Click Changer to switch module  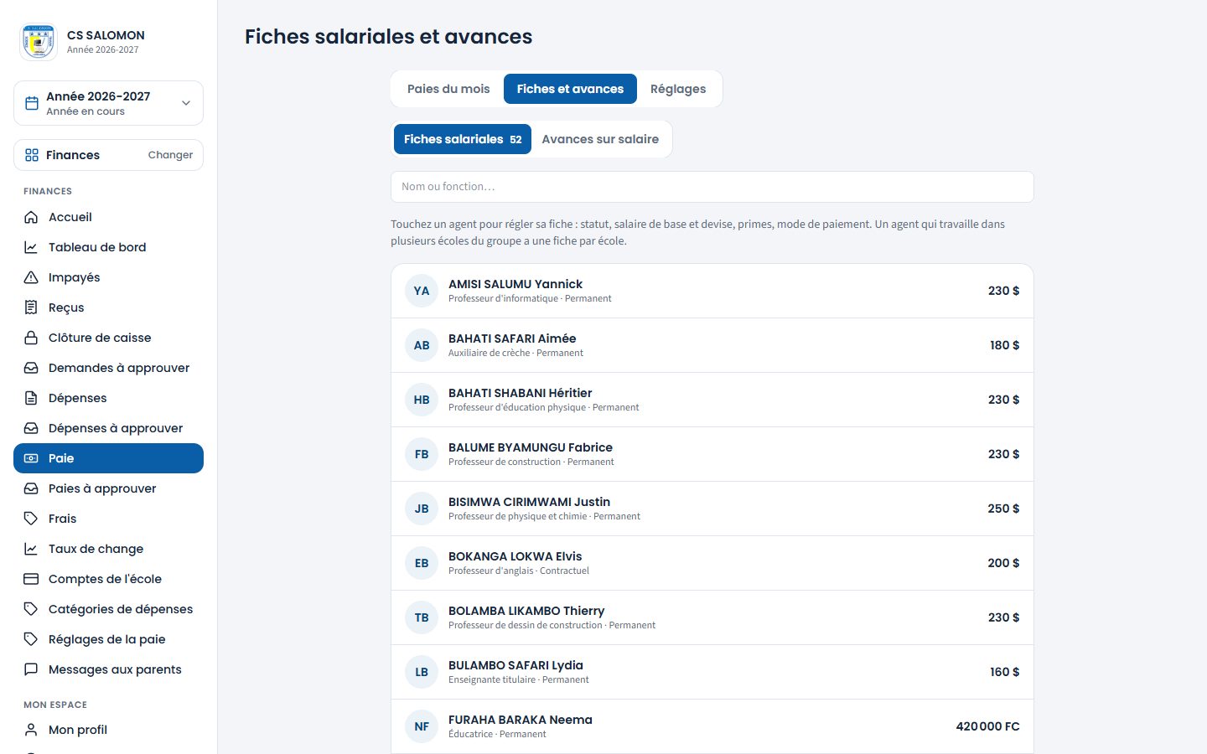pos(170,155)
